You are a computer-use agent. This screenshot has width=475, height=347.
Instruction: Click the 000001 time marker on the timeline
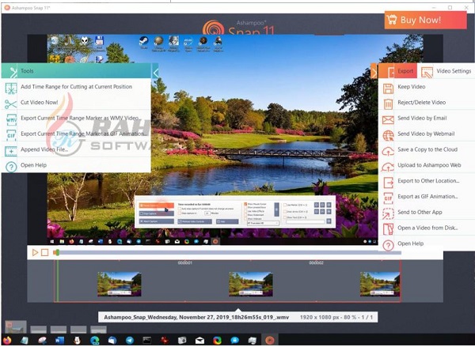click(x=184, y=263)
